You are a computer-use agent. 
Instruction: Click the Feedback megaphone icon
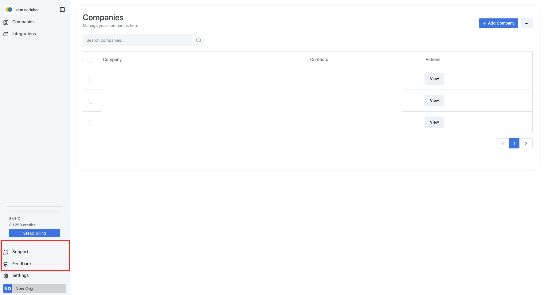point(6,264)
